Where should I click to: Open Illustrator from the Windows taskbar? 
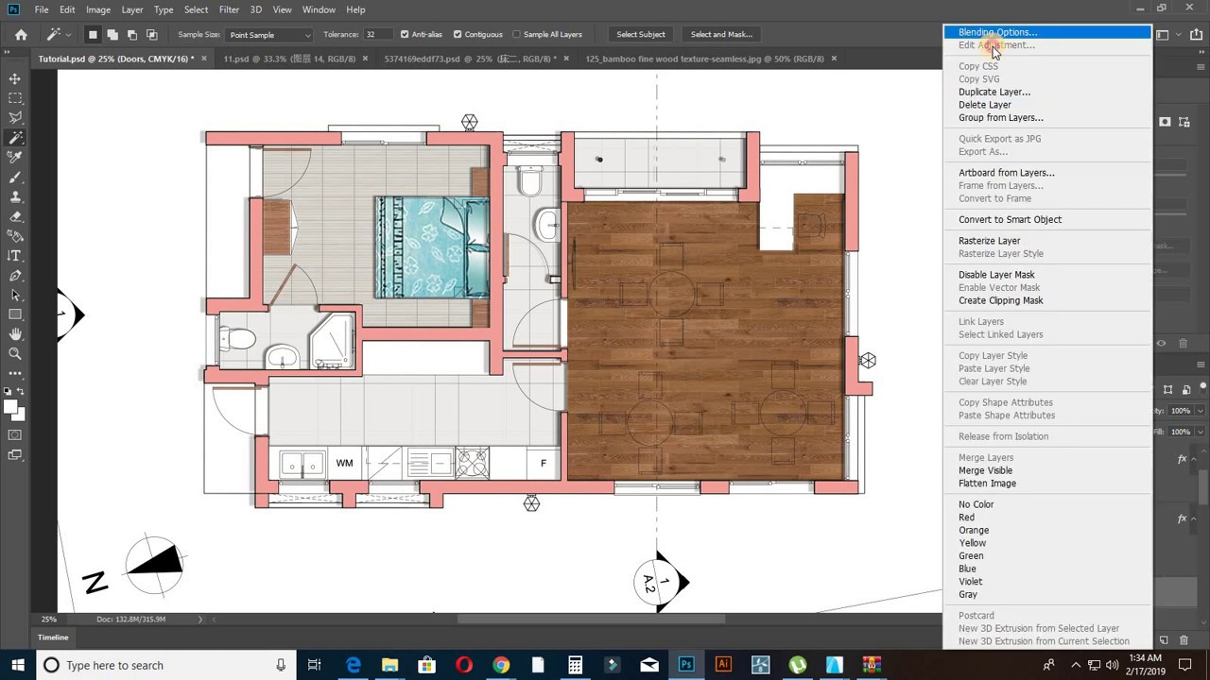[723, 665]
